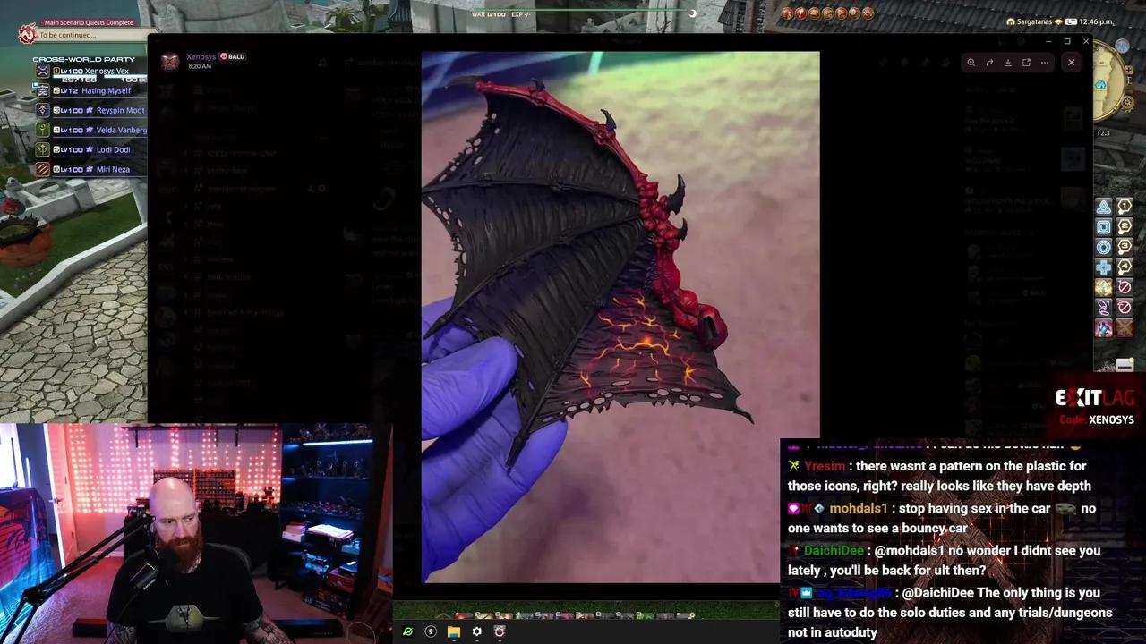The width and height of the screenshot is (1146, 644).
Task: Open the more options (...) menu on the image viewer
Action: point(1045,62)
